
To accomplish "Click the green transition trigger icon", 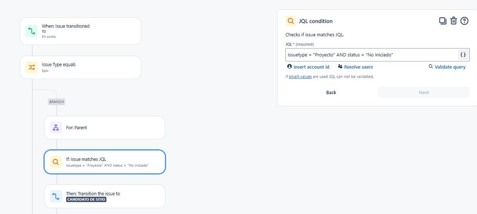I will tap(32, 31).
